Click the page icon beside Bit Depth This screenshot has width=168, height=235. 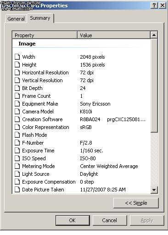tap(17, 88)
